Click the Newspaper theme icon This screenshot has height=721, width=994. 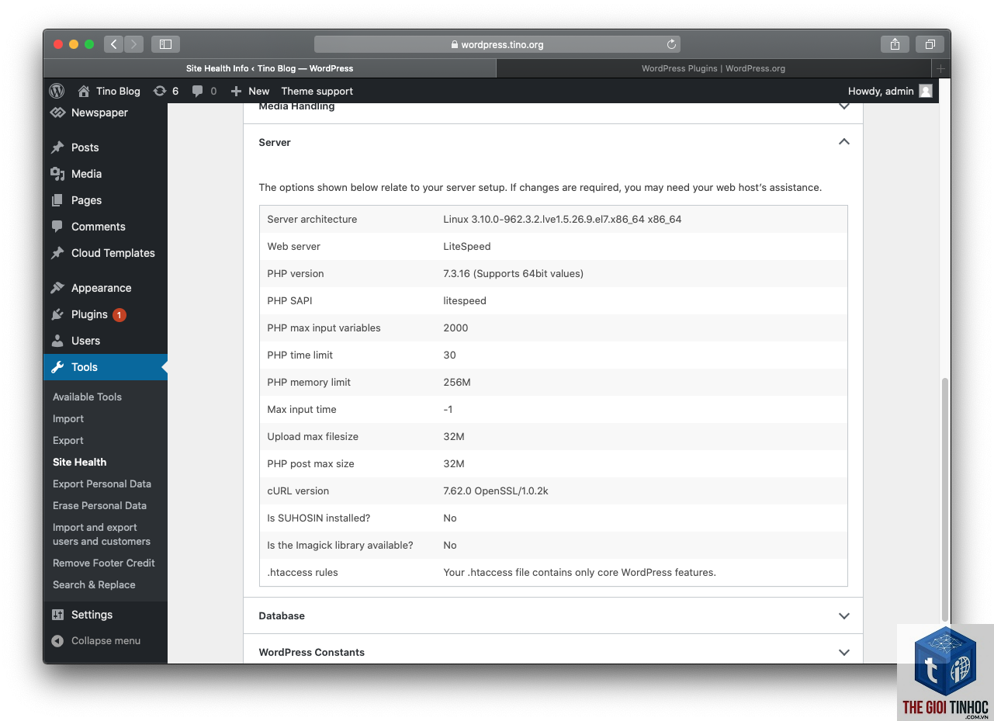[x=57, y=113]
